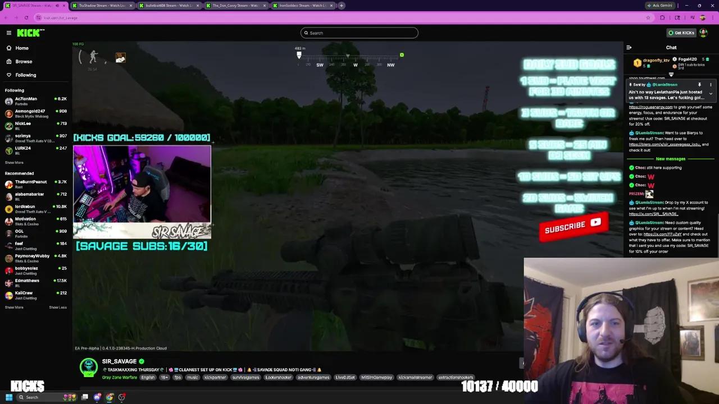Open lordkebun recommended channel avatar

click(x=8, y=209)
